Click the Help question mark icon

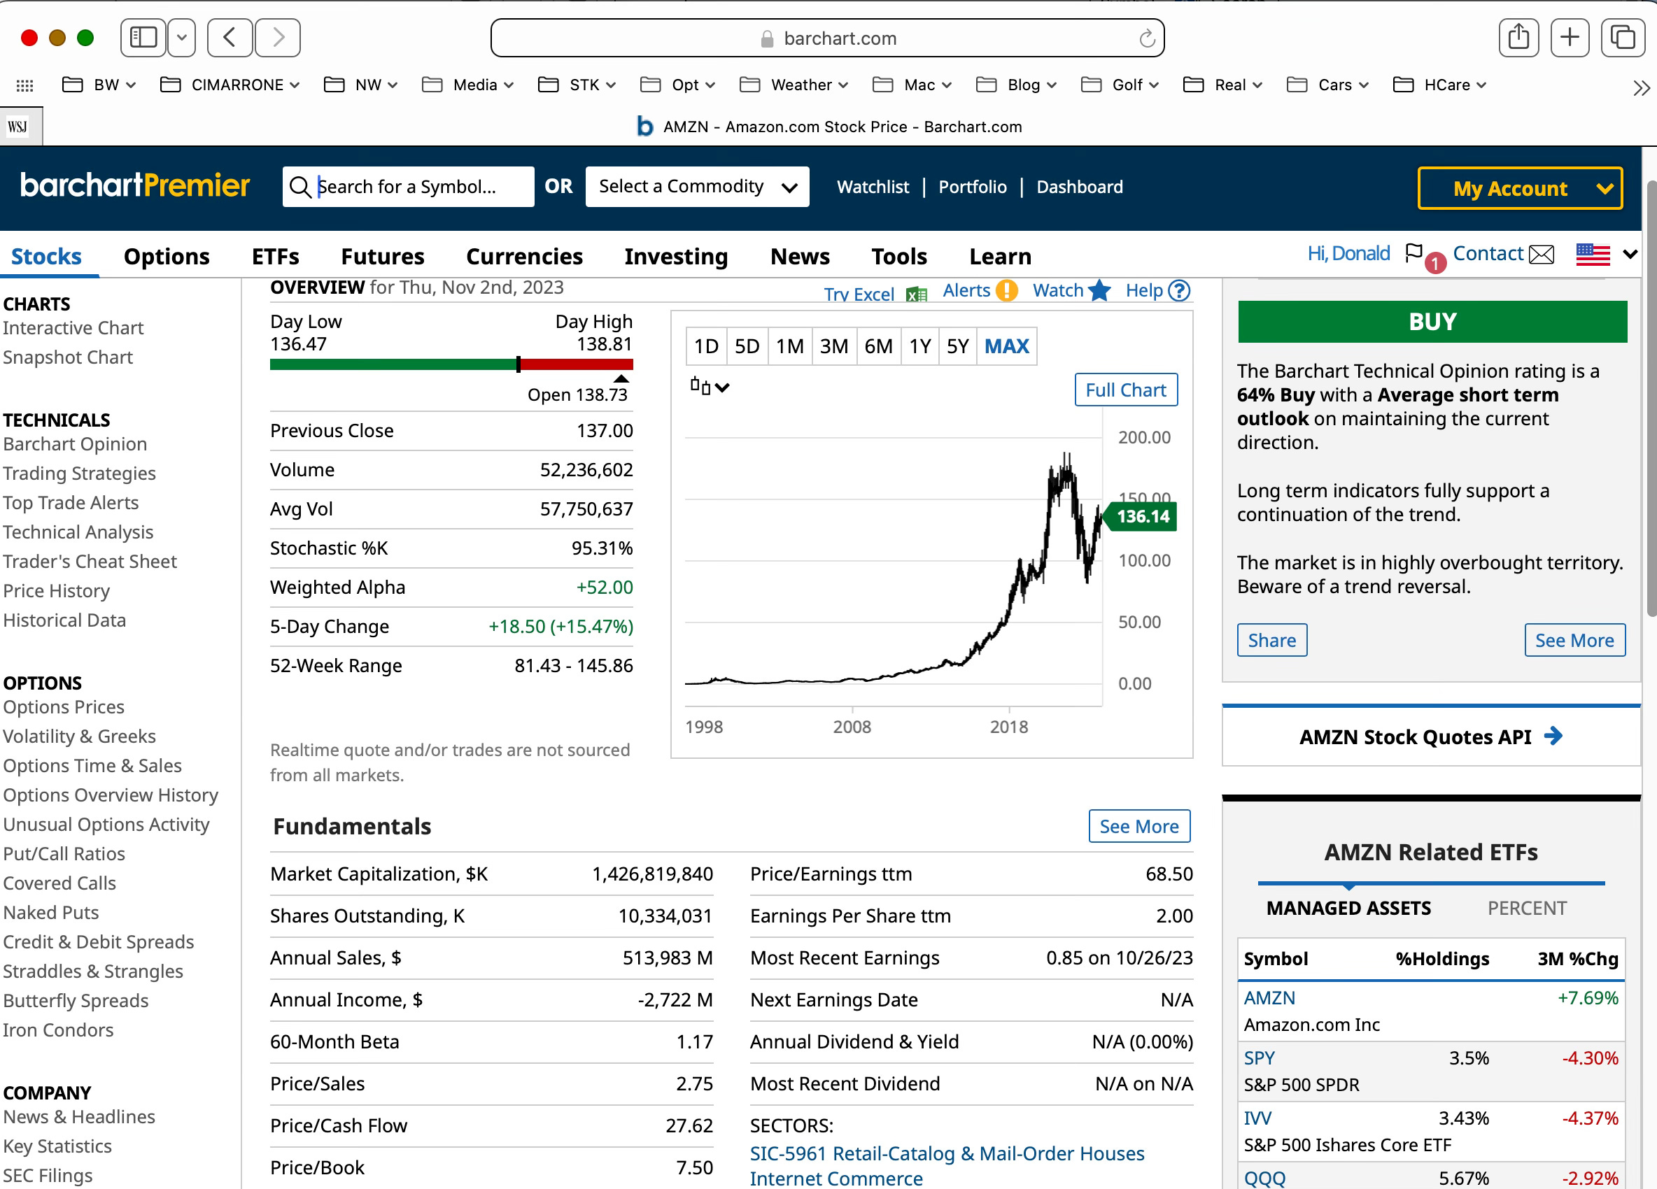pyautogui.click(x=1178, y=291)
